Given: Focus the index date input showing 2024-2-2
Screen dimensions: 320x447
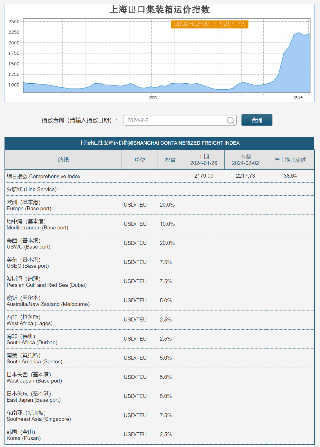Looking at the screenshot, I should click(x=174, y=120).
